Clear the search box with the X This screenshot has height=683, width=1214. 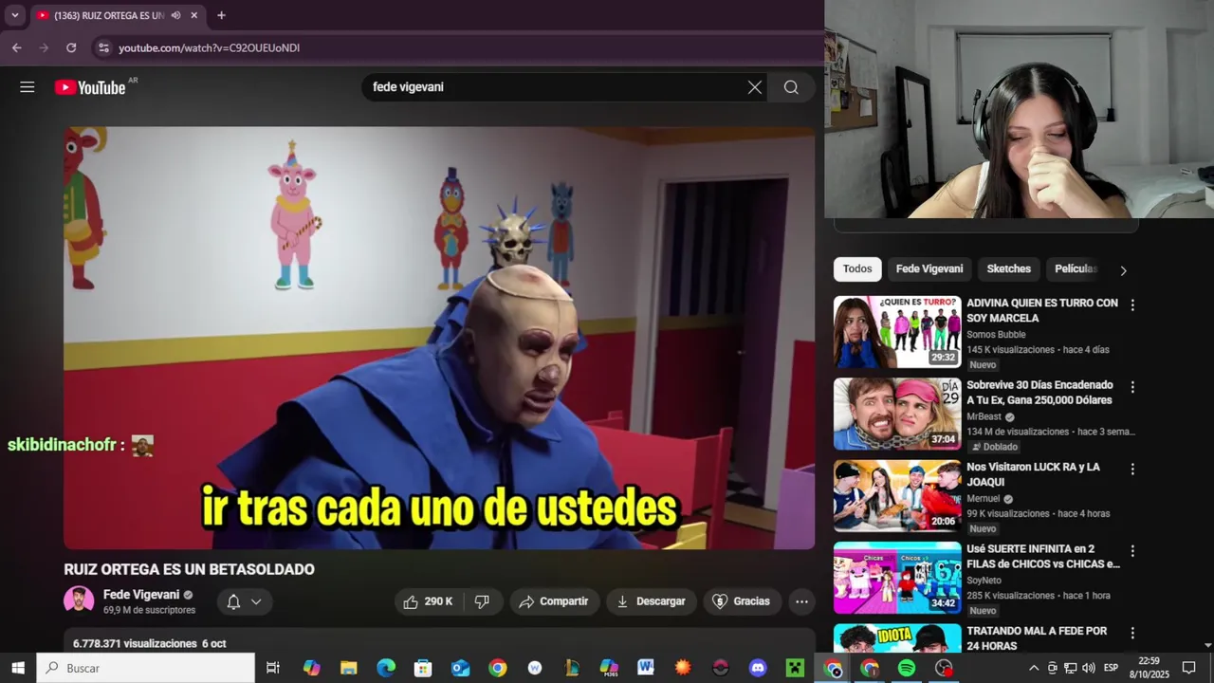(x=754, y=87)
